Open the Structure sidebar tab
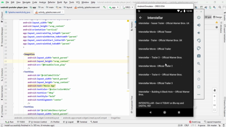Viewport: 226px width, 127px height. [2, 74]
